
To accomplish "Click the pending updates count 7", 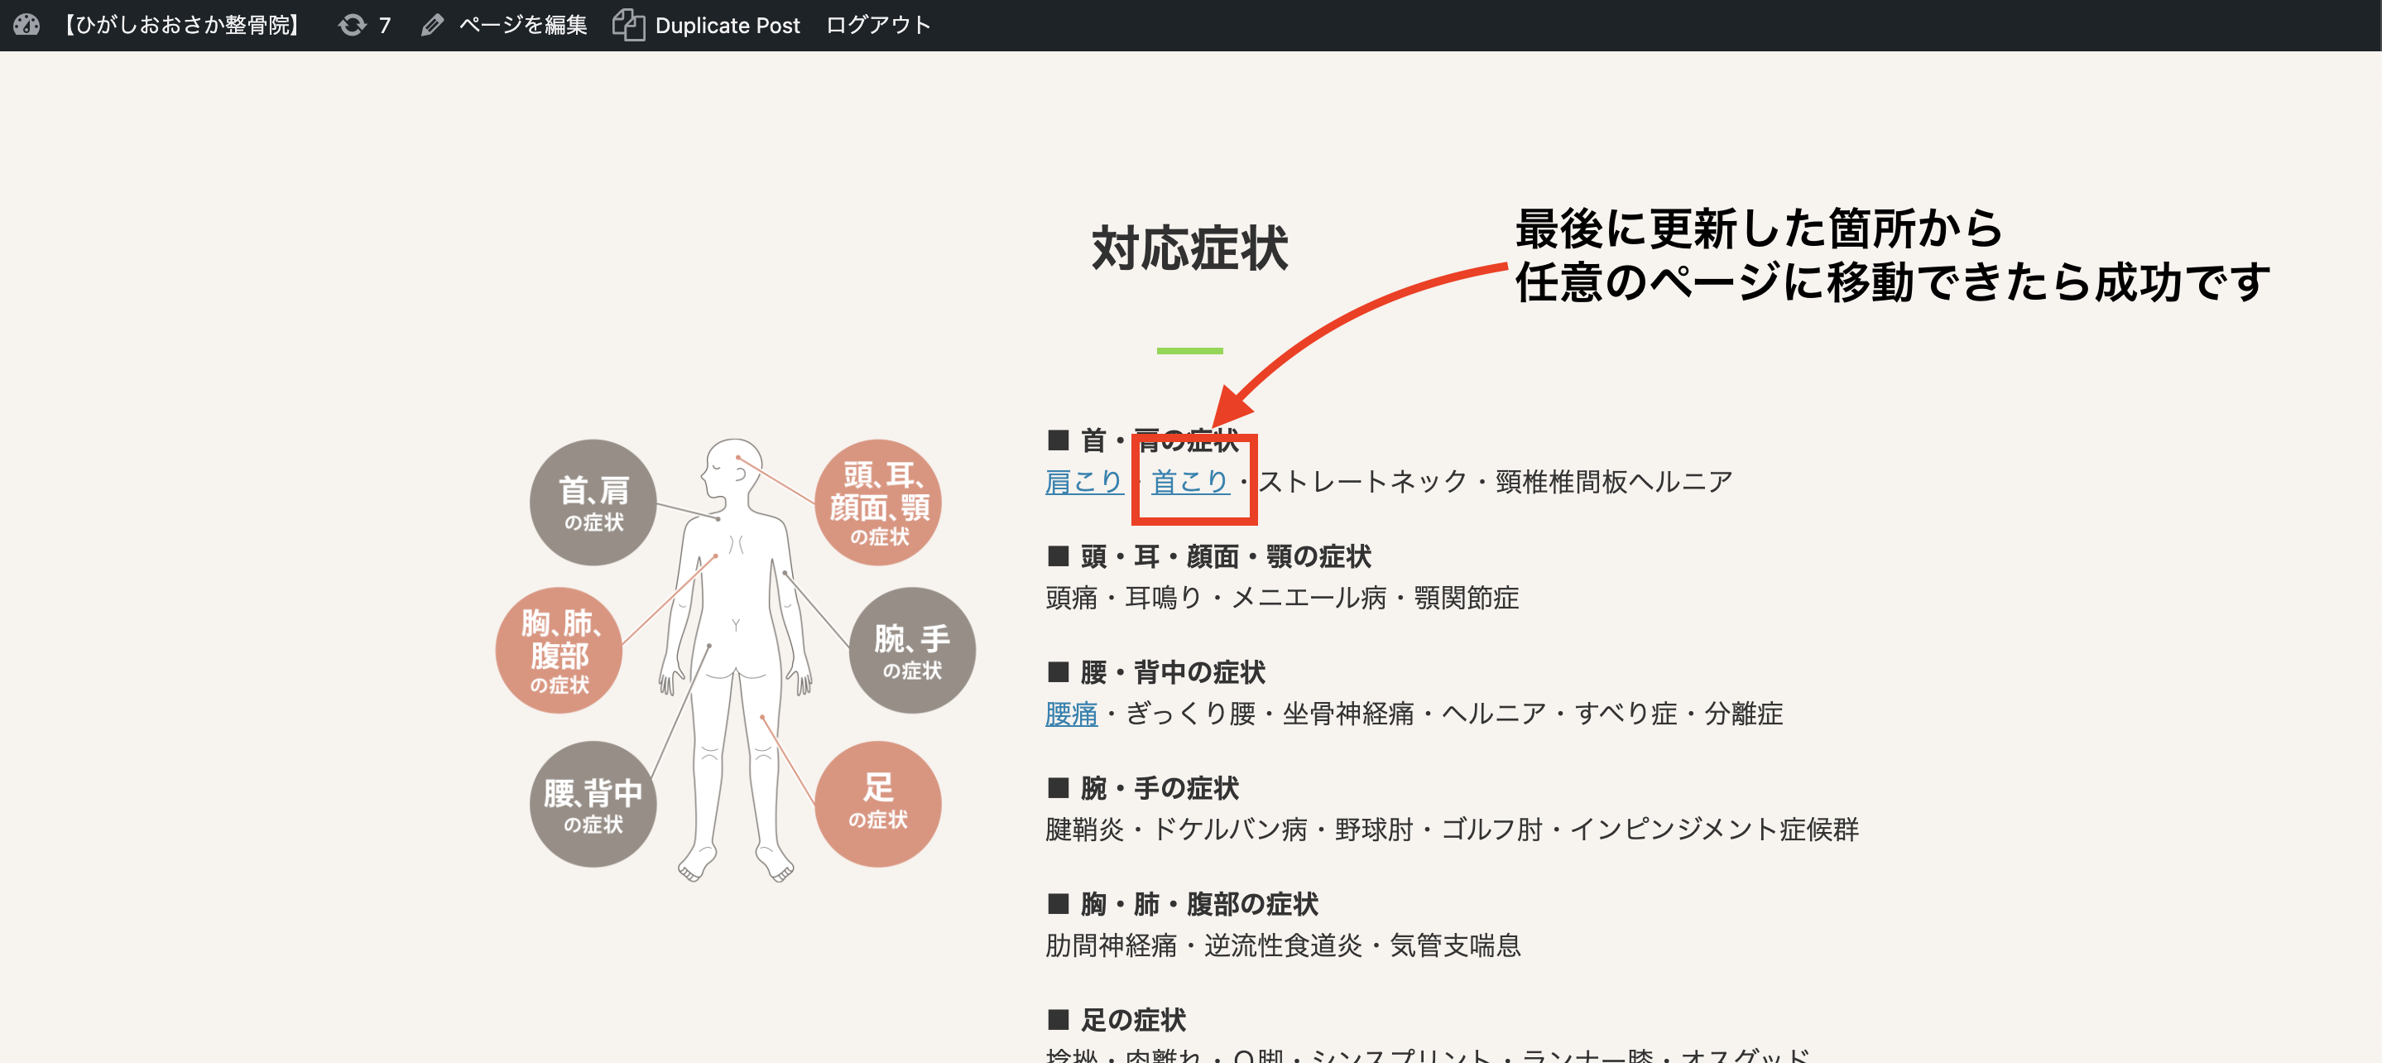I will tap(385, 25).
